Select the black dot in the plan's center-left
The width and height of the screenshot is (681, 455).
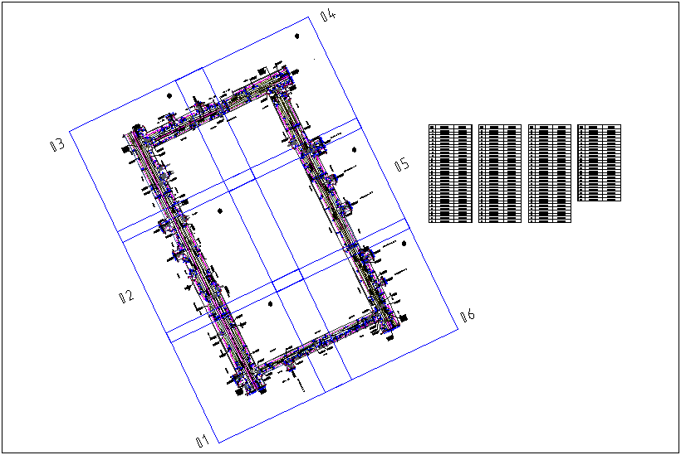220,211
